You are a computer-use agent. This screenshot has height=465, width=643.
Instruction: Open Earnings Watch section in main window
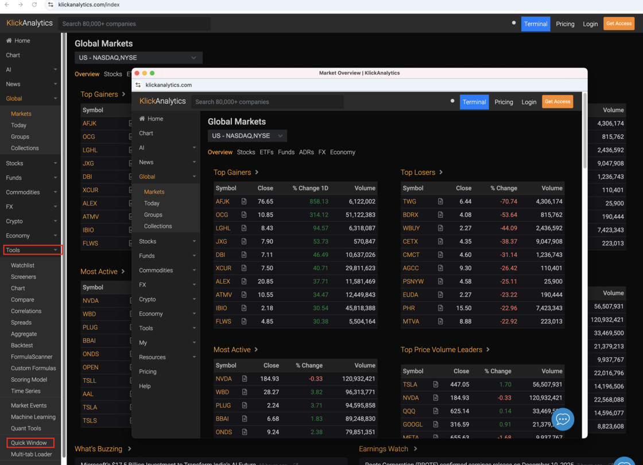point(388,448)
